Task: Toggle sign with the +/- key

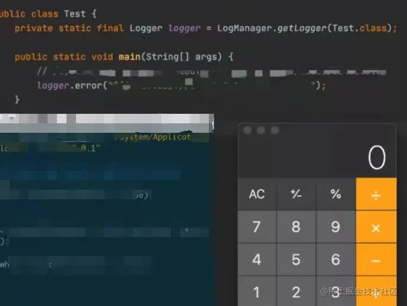Action: pos(296,194)
